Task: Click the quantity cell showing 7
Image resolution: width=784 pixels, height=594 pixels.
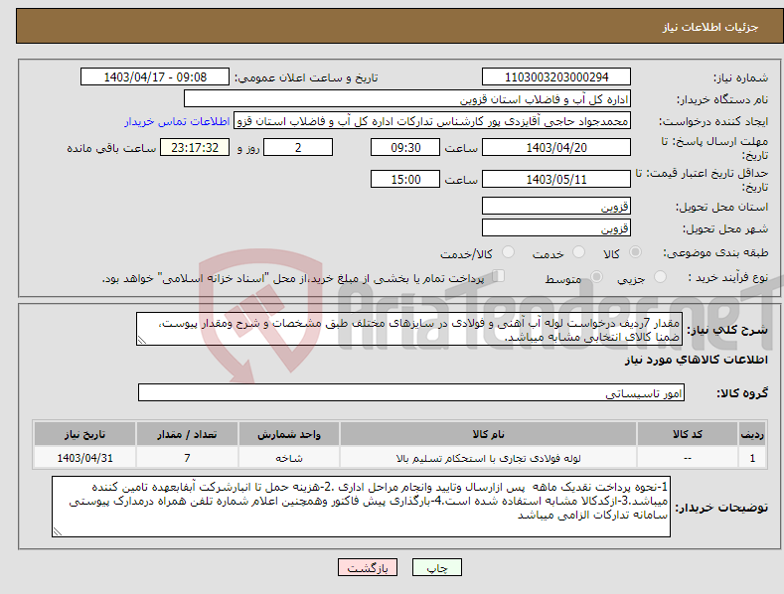Action: pyautogui.click(x=187, y=458)
